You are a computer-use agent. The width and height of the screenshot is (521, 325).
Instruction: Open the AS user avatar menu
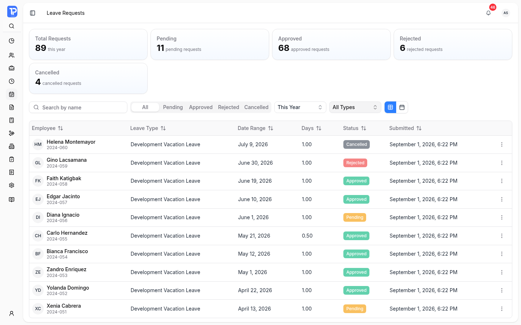click(506, 13)
